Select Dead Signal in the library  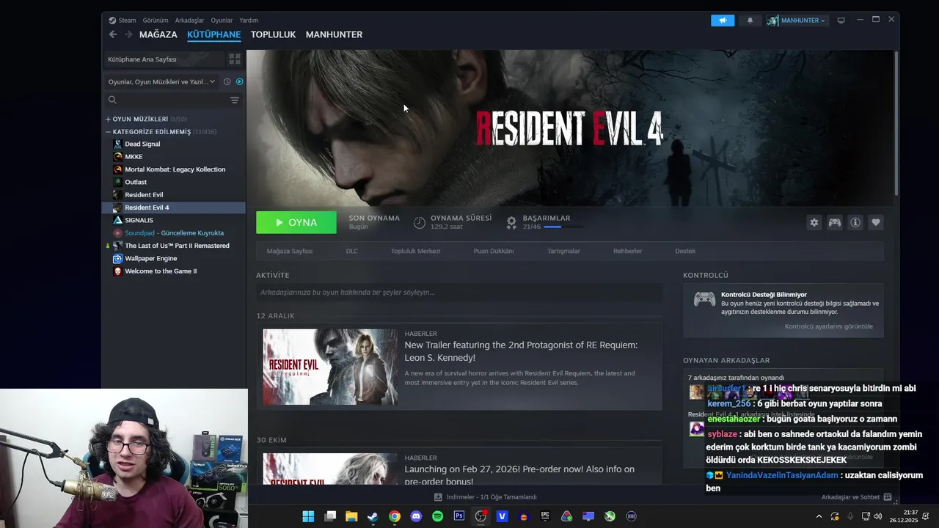pyautogui.click(x=142, y=144)
